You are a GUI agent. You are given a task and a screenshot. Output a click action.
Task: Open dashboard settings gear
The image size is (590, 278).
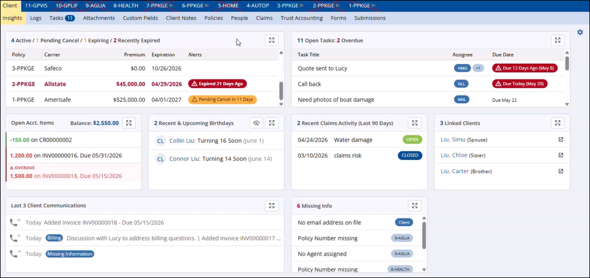[x=580, y=32]
